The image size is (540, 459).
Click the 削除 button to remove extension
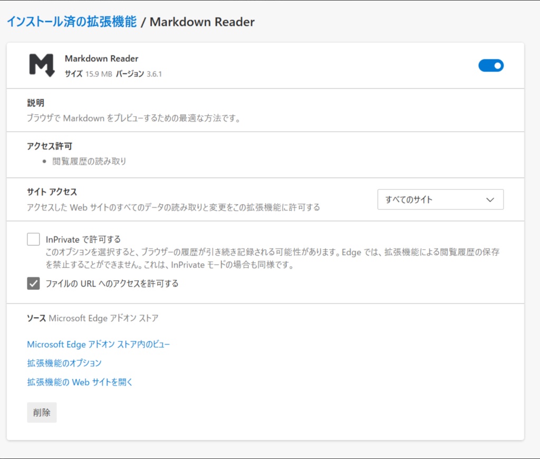point(42,413)
